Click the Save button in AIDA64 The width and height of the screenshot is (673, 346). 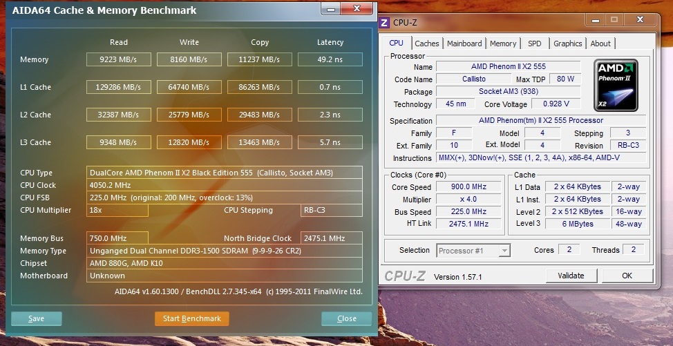click(37, 318)
